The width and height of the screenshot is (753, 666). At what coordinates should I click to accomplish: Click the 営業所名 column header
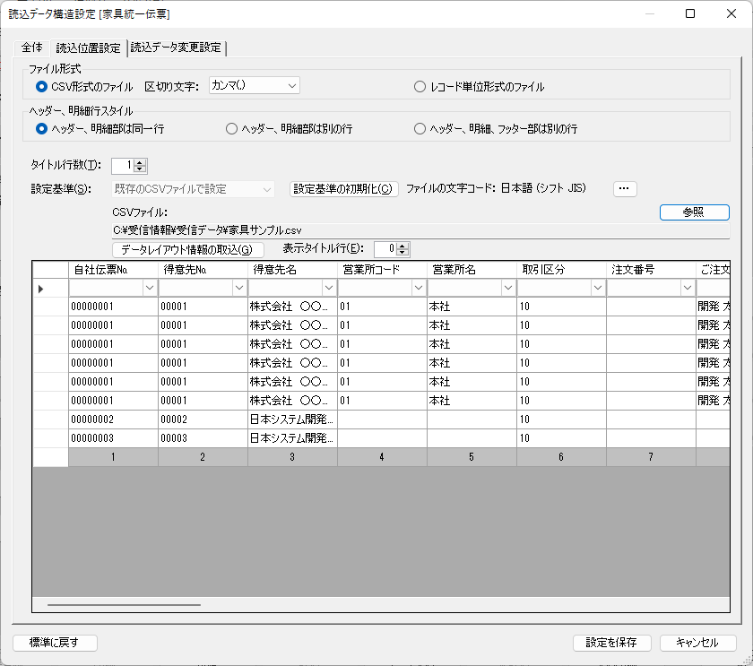[x=472, y=270]
